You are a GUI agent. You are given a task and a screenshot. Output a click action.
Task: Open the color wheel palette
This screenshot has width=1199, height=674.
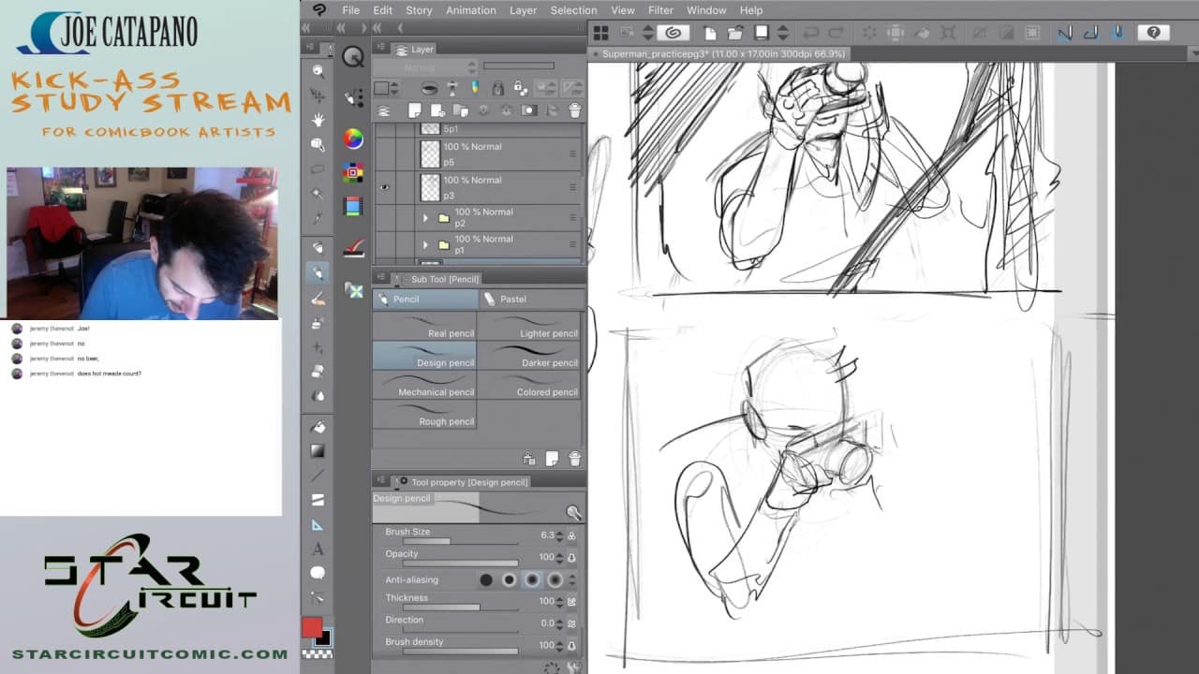tap(353, 139)
